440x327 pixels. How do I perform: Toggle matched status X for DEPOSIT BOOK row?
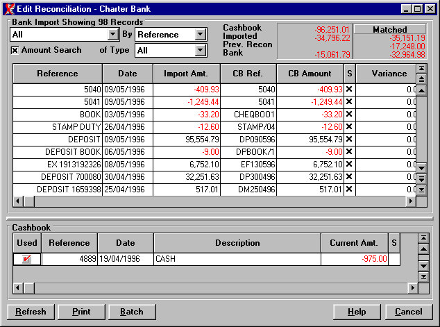click(x=349, y=152)
